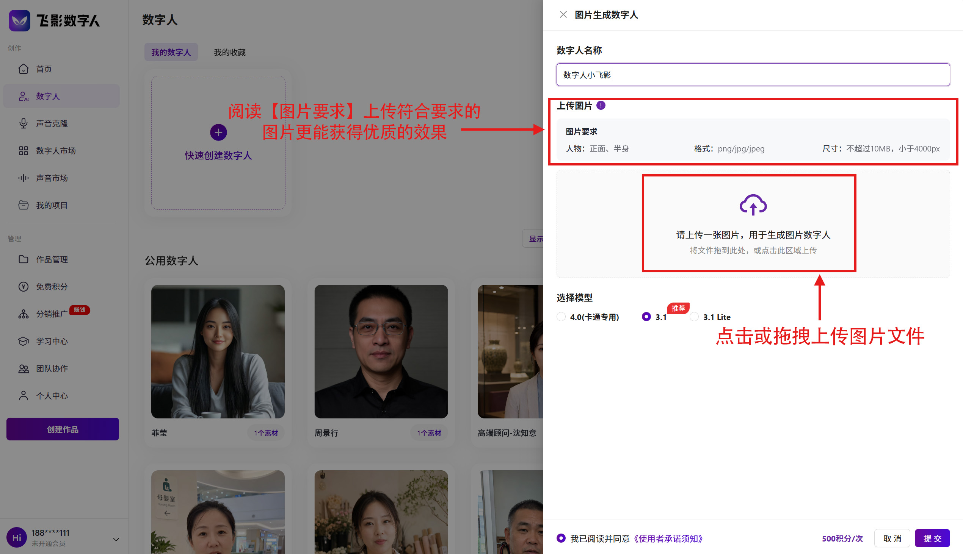This screenshot has height=554, width=963.
Task: Click the 赚钱 badge on 分销推广
Action: [x=80, y=310]
